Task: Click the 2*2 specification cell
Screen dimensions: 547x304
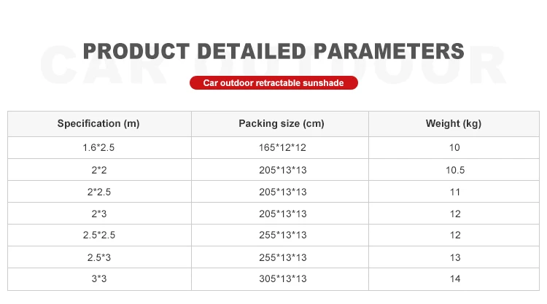Action: tap(98, 170)
